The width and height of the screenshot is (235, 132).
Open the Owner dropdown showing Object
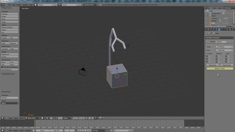click(10, 103)
